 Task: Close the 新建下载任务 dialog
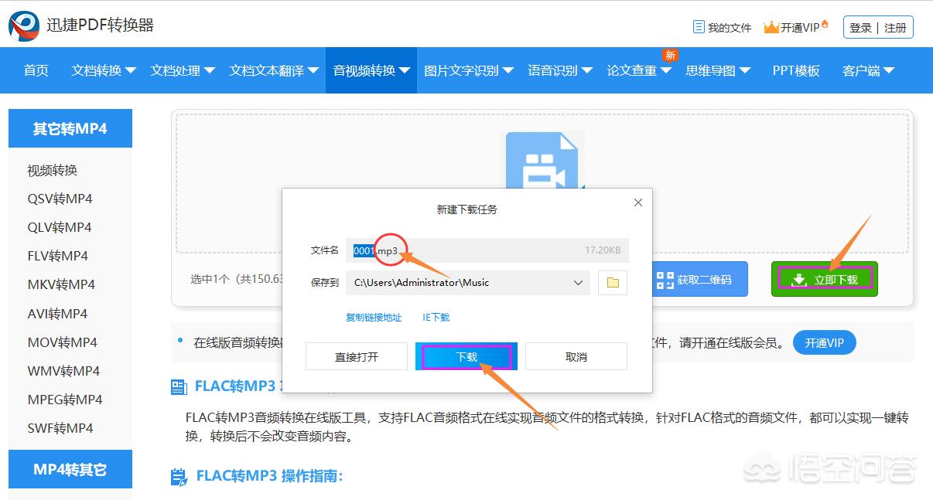click(x=638, y=202)
